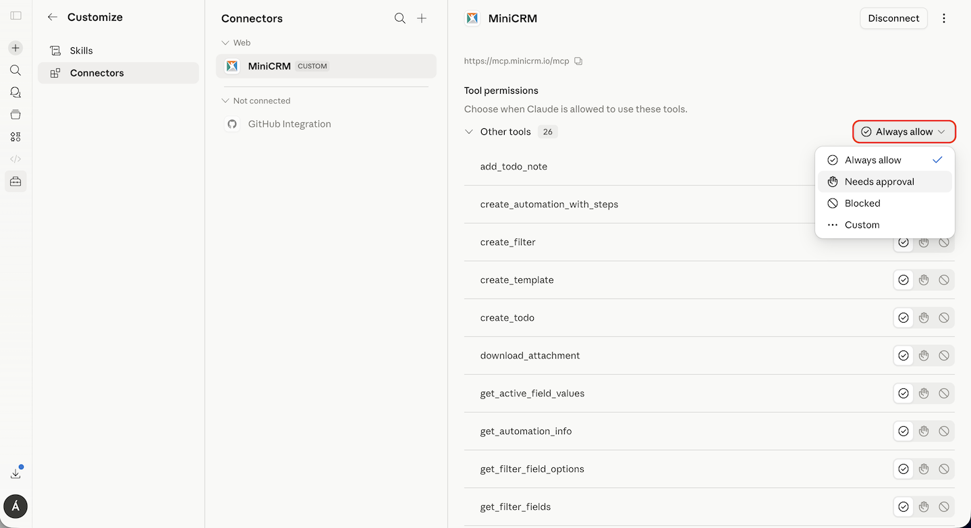Add a new connector with plus icon
Screen dimensions: 971x528
point(422,18)
